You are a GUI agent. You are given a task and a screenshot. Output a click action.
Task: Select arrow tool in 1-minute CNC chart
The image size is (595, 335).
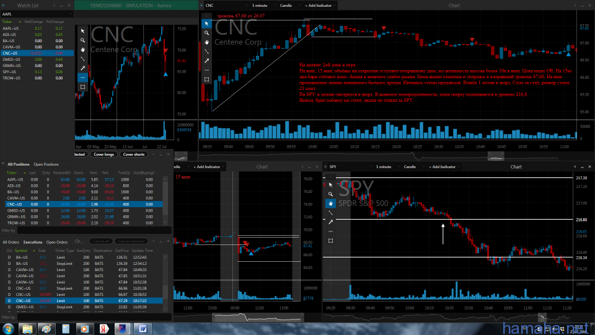point(206,61)
